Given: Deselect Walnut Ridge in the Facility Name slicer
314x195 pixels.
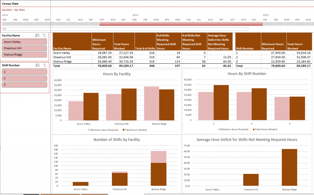Looking at the screenshot, I should point(24,54).
